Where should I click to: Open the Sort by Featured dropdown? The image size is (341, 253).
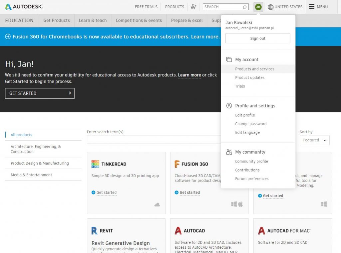tap(314, 140)
